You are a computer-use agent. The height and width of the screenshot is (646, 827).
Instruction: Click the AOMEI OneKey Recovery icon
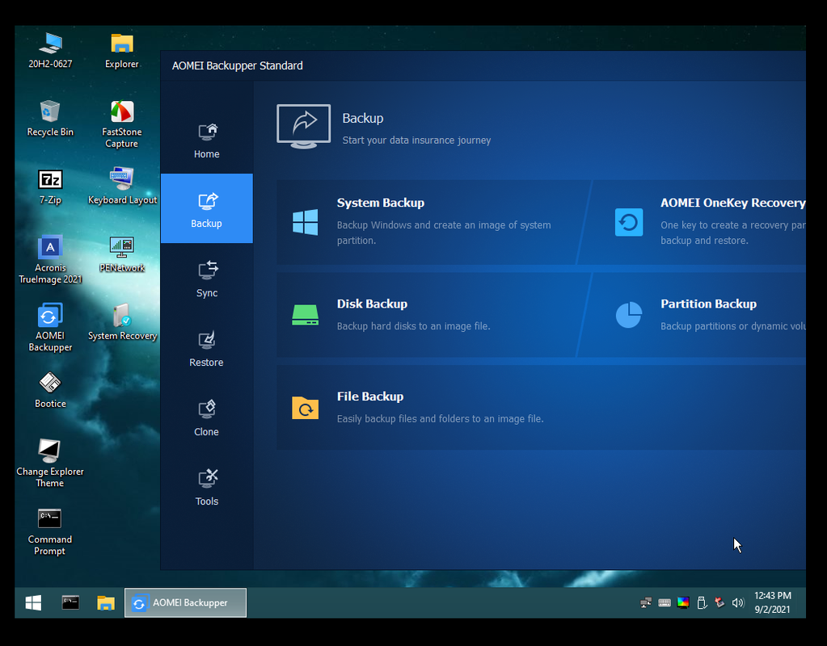(629, 222)
